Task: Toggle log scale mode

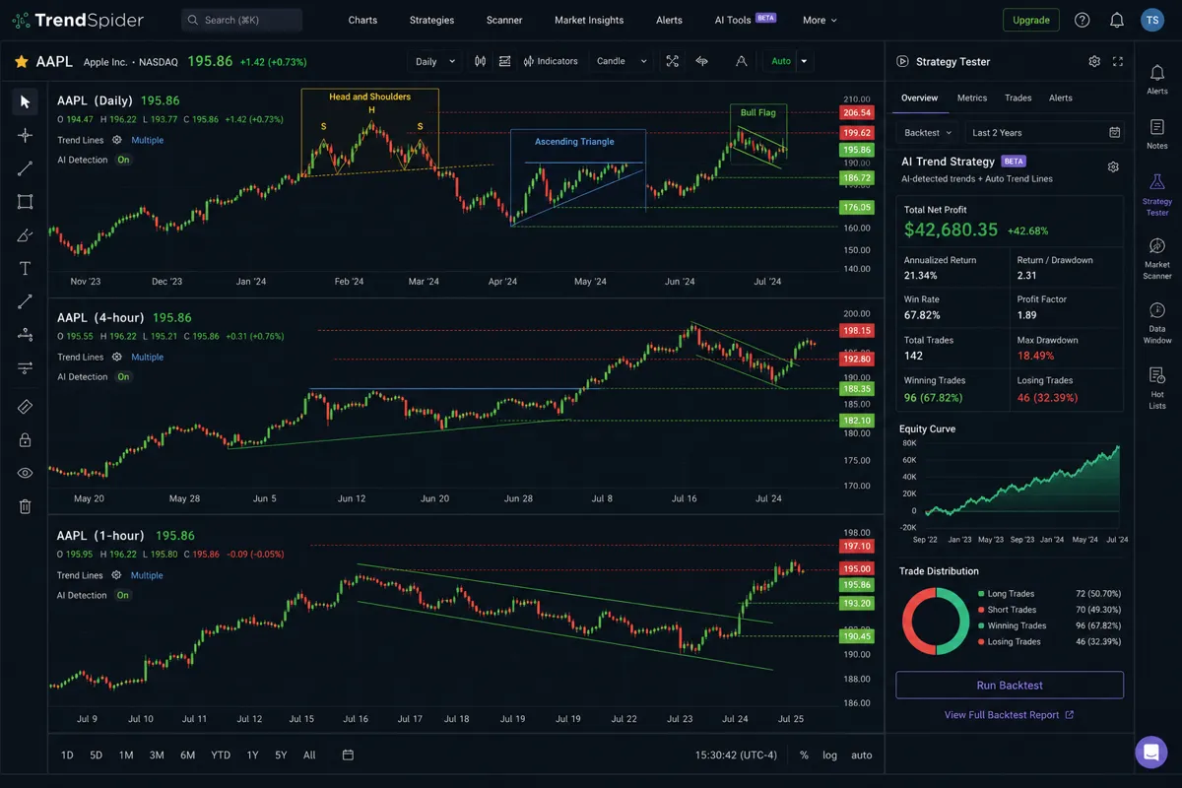Action: coord(830,755)
